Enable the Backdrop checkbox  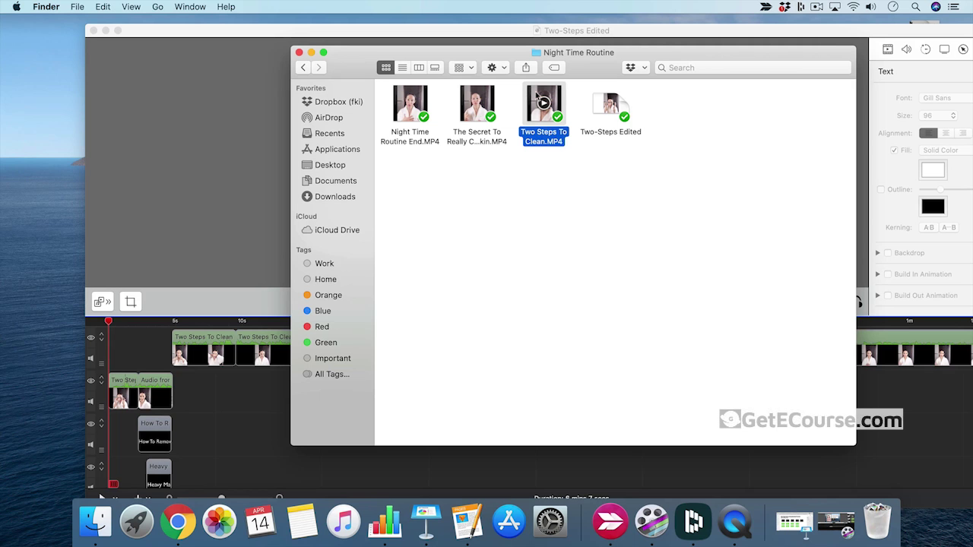887,253
